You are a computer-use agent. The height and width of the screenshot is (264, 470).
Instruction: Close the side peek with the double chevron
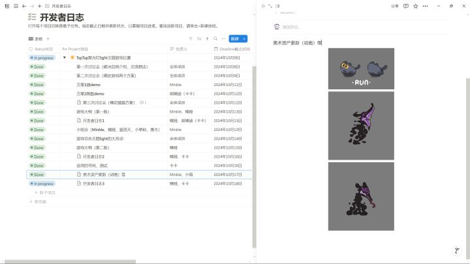[x=263, y=6]
